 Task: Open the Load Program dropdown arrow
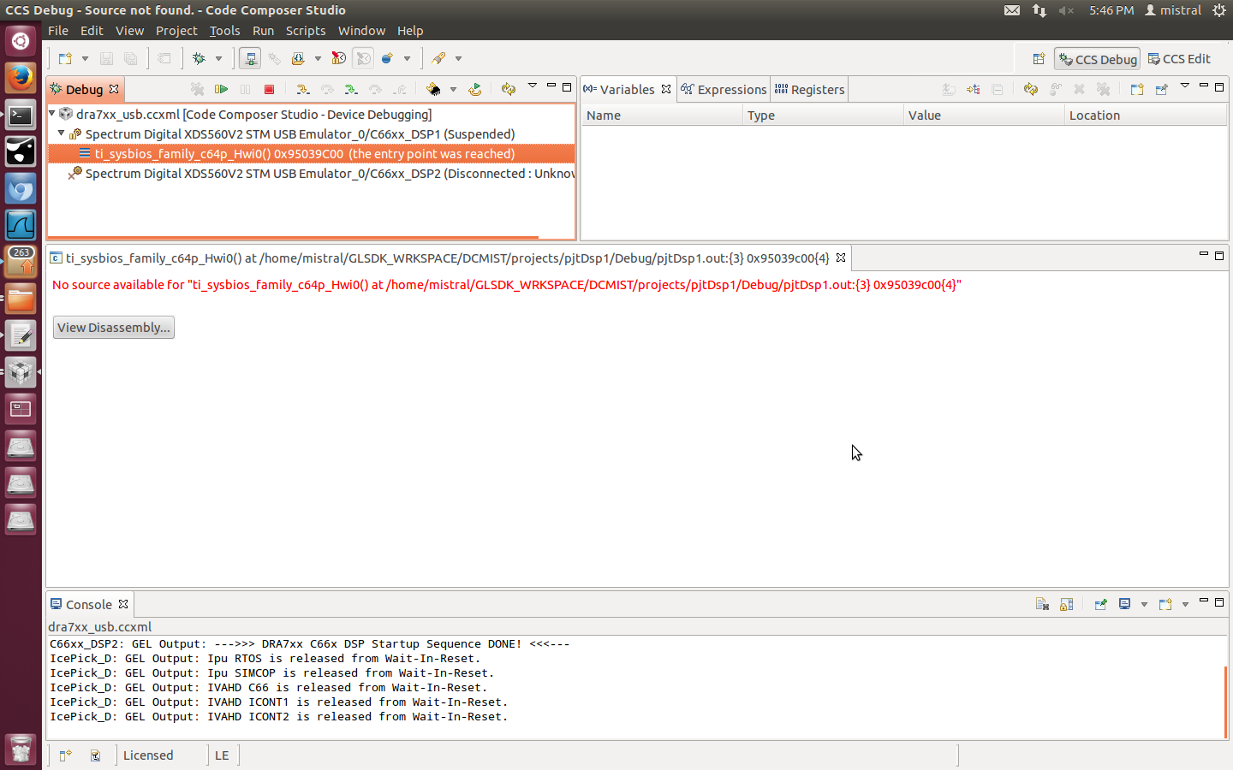(318, 59)
